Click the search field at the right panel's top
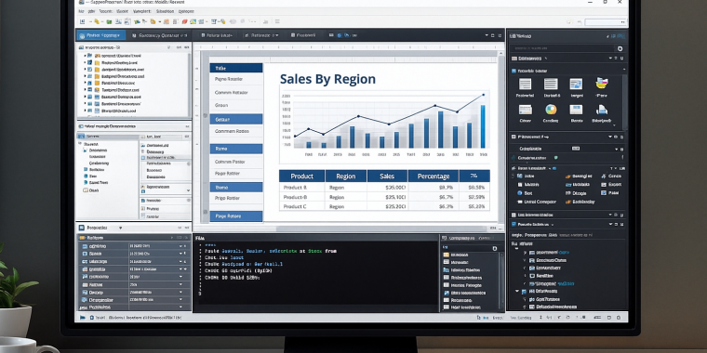 click(563, 48)
